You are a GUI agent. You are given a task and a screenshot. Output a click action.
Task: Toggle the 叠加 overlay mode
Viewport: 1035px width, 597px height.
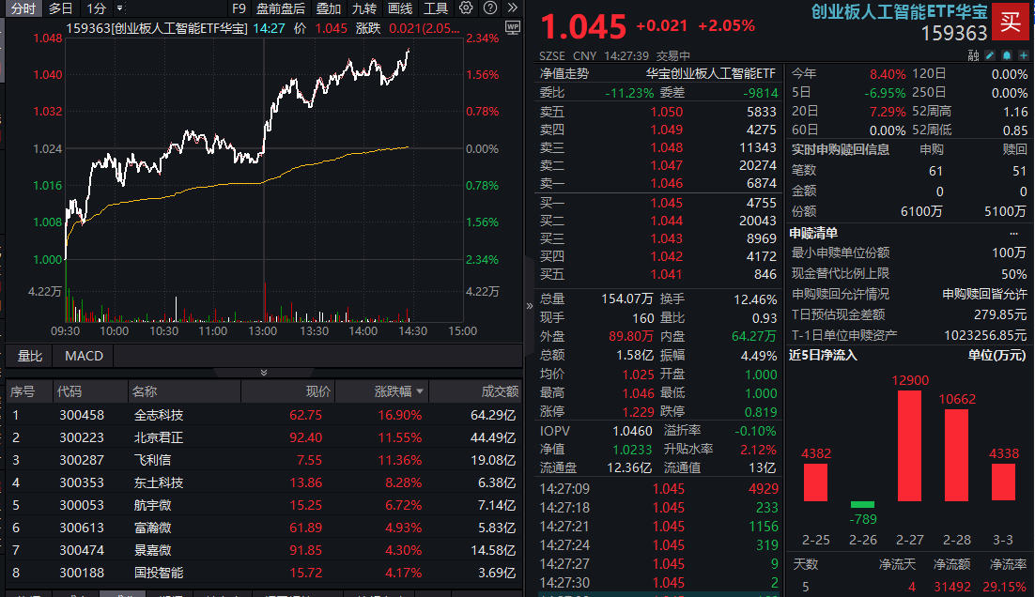[330, 8]
